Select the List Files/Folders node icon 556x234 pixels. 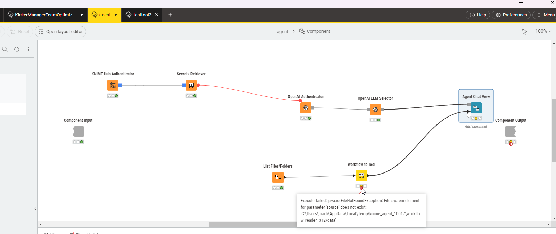(278, 177)
